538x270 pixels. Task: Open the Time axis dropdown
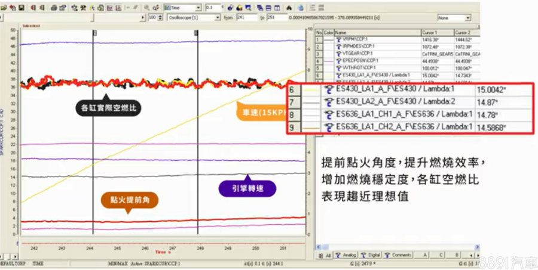click(198, 8)
